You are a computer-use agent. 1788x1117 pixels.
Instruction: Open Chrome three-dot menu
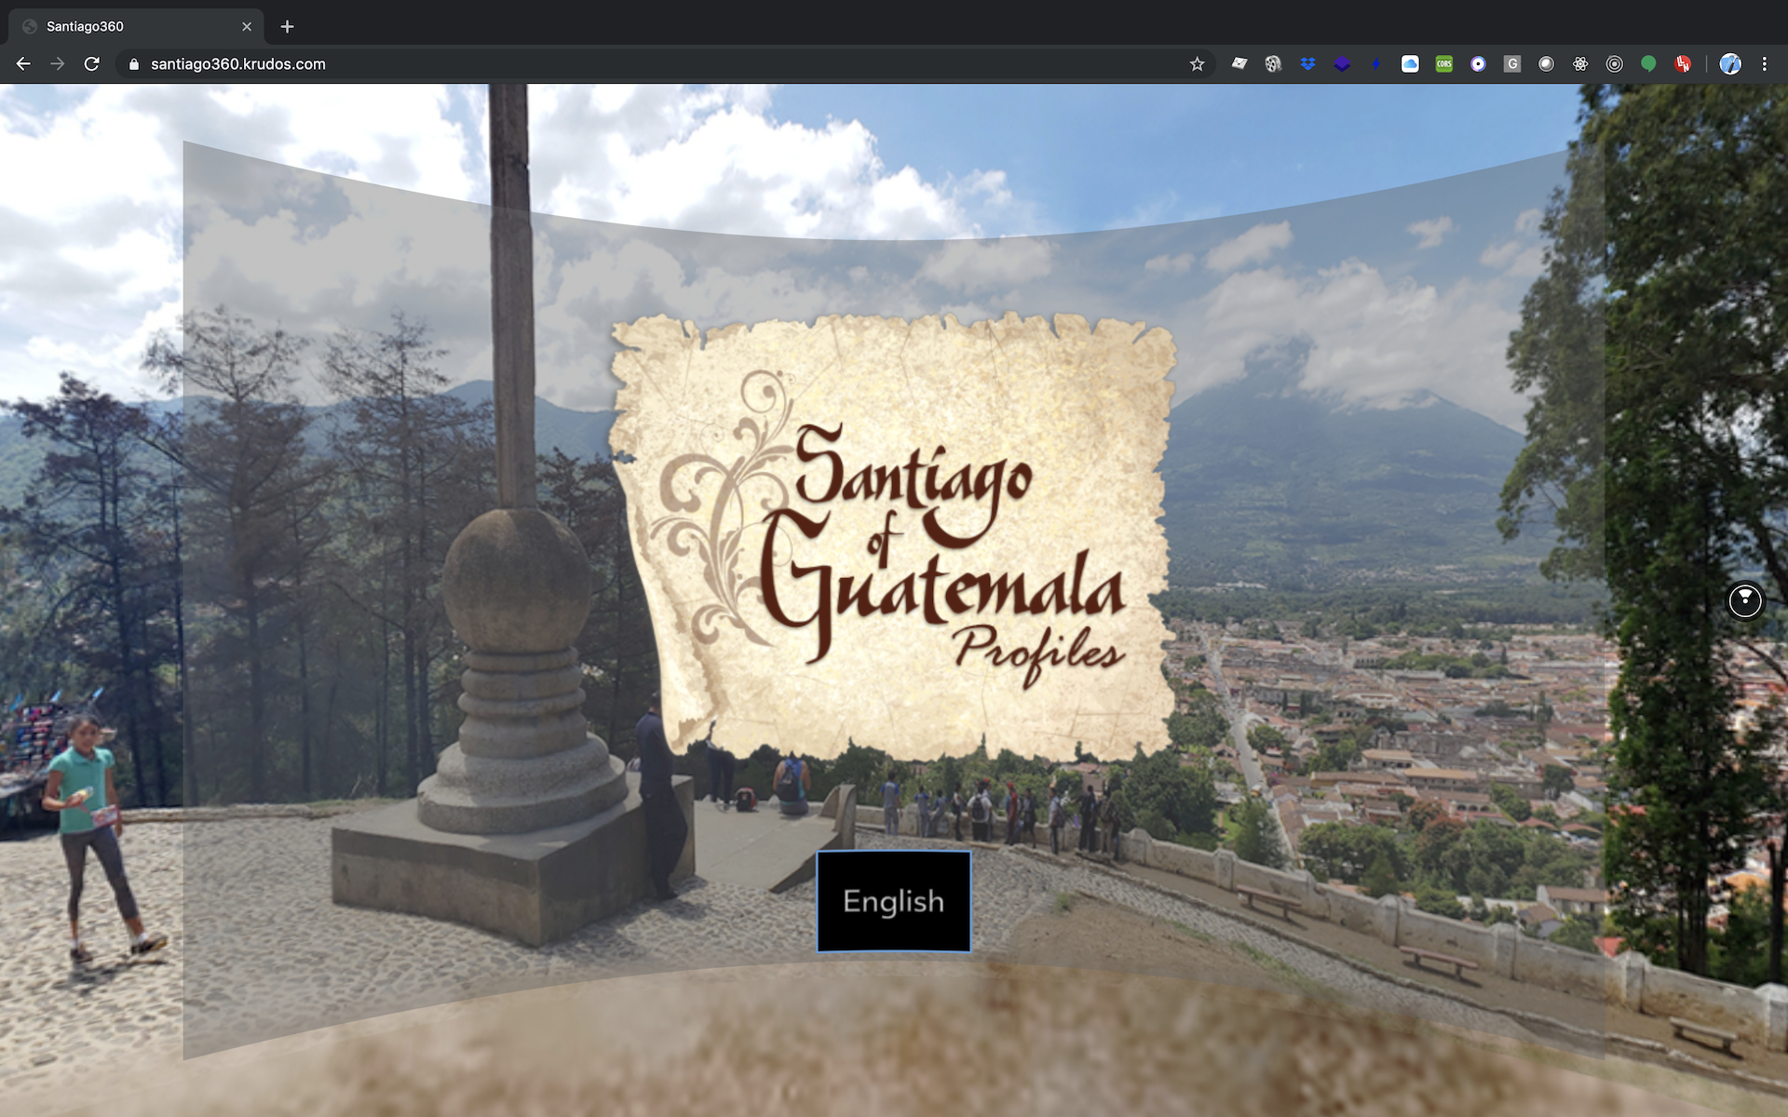pyautogui.click(x=1764, y=64)
